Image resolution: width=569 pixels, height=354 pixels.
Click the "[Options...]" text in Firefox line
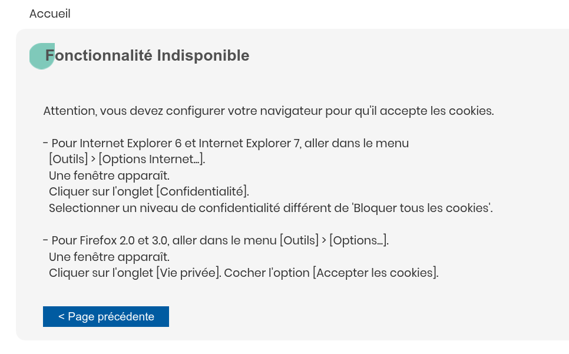(359, 240)
